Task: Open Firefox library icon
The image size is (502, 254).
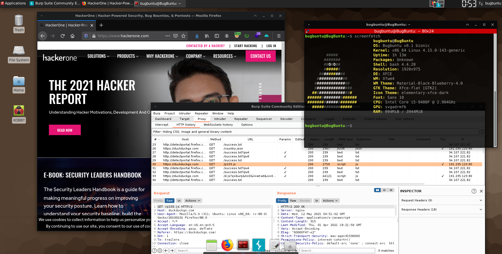Action: click(207, 36)
